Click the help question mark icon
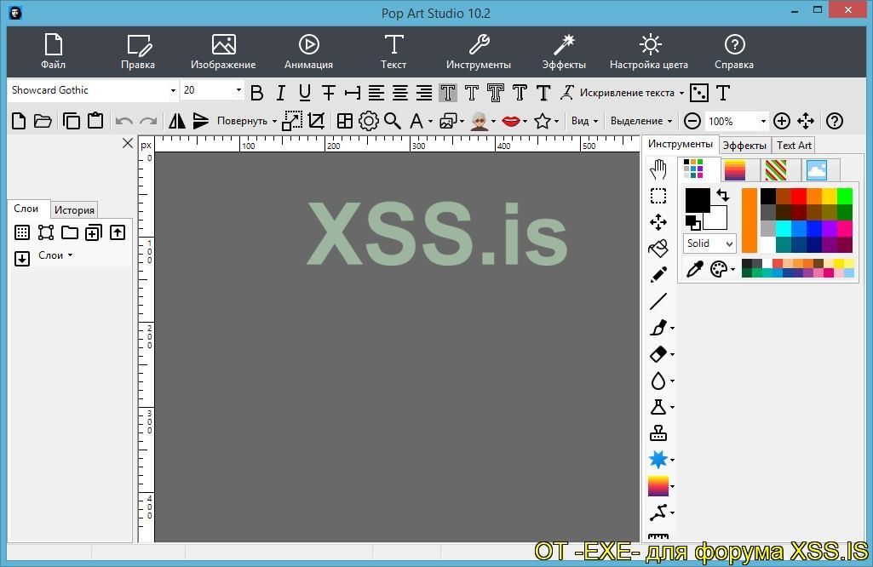This screenshot has width=873, height=567. pyautogui.click(x=834, y=121)
